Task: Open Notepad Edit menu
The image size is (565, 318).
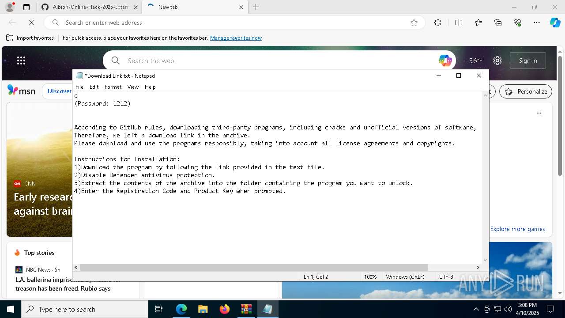Action: click(x=94, y=87)
